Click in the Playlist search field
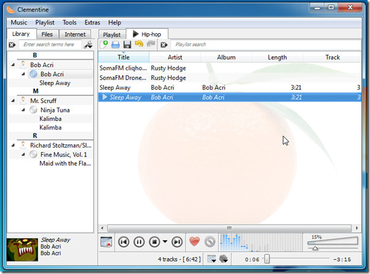The height and width of the screenshot is (274, 370). tap(266, 45)
